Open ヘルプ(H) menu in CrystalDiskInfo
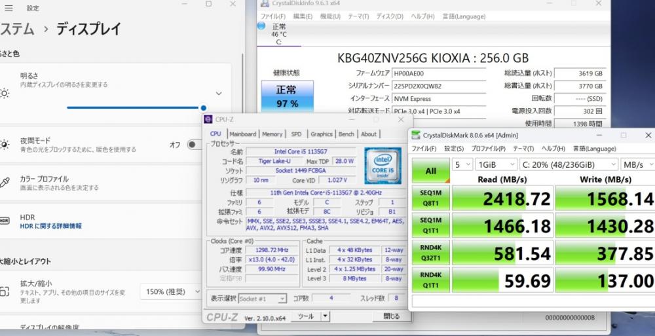The height and width of the screenshot is (336, 655). [422, 16]
